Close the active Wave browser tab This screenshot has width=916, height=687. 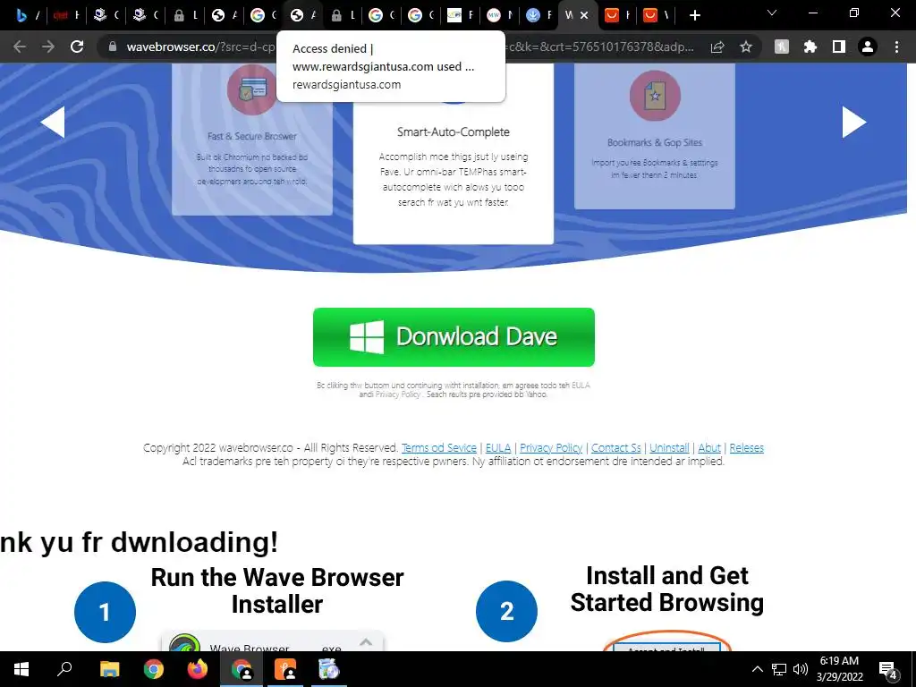click(x=583, y=16)
